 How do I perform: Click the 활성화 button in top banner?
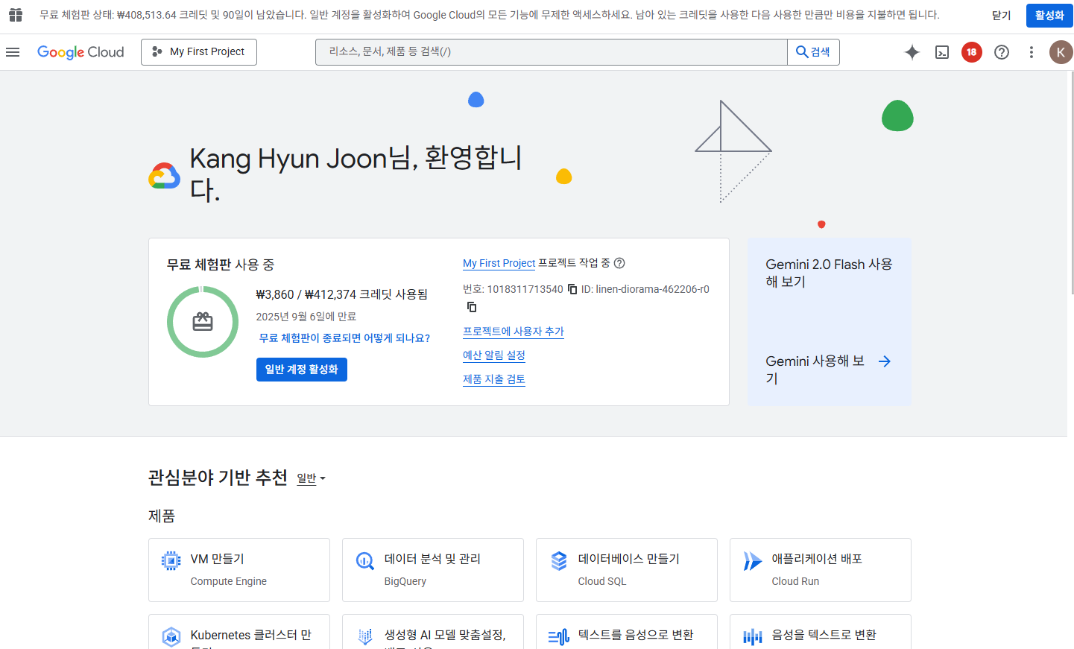1049,16
